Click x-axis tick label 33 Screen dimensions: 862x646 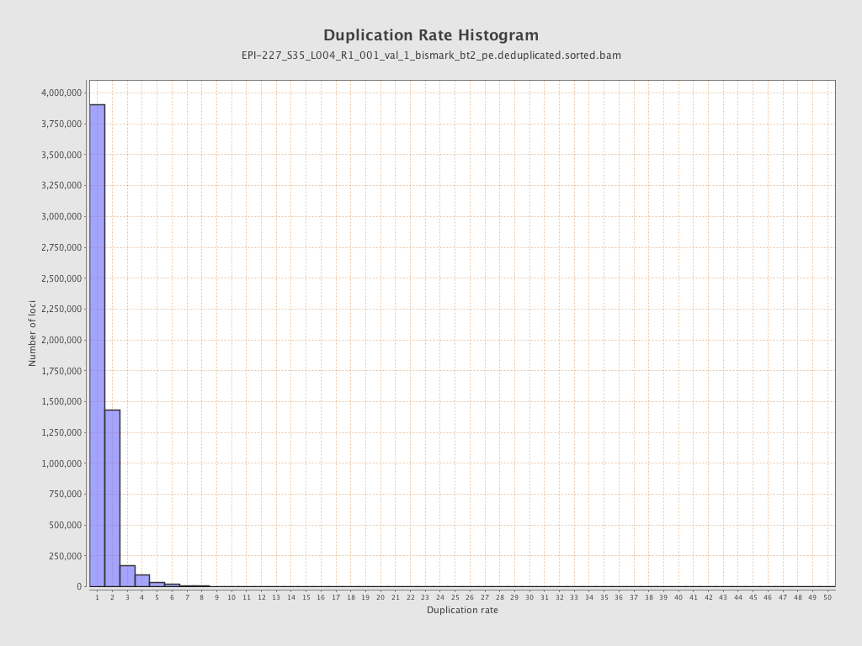(574, 597)
